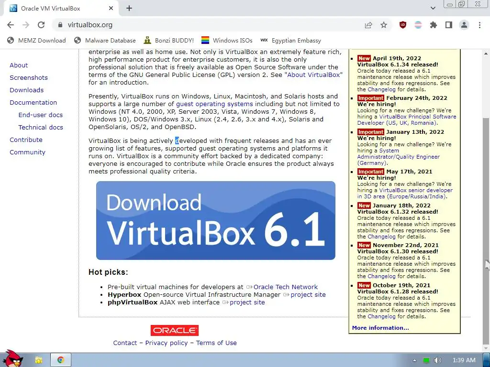Open Changelog link for 6.1.34
The image size is (490, 367).
(x=381, y=89)
